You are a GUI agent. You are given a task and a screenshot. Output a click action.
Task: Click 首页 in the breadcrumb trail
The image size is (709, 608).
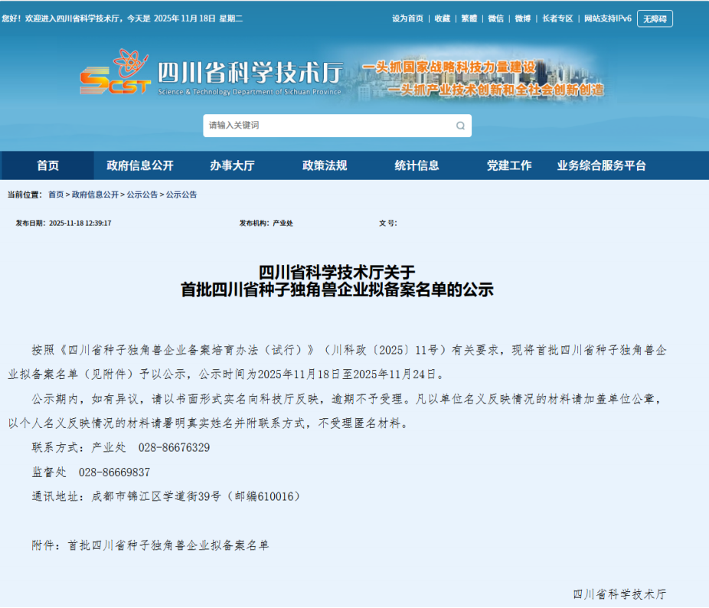point(56,194)
